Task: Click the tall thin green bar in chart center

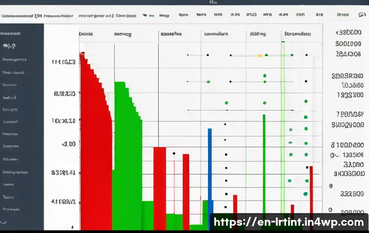Action: coord(264,165)
